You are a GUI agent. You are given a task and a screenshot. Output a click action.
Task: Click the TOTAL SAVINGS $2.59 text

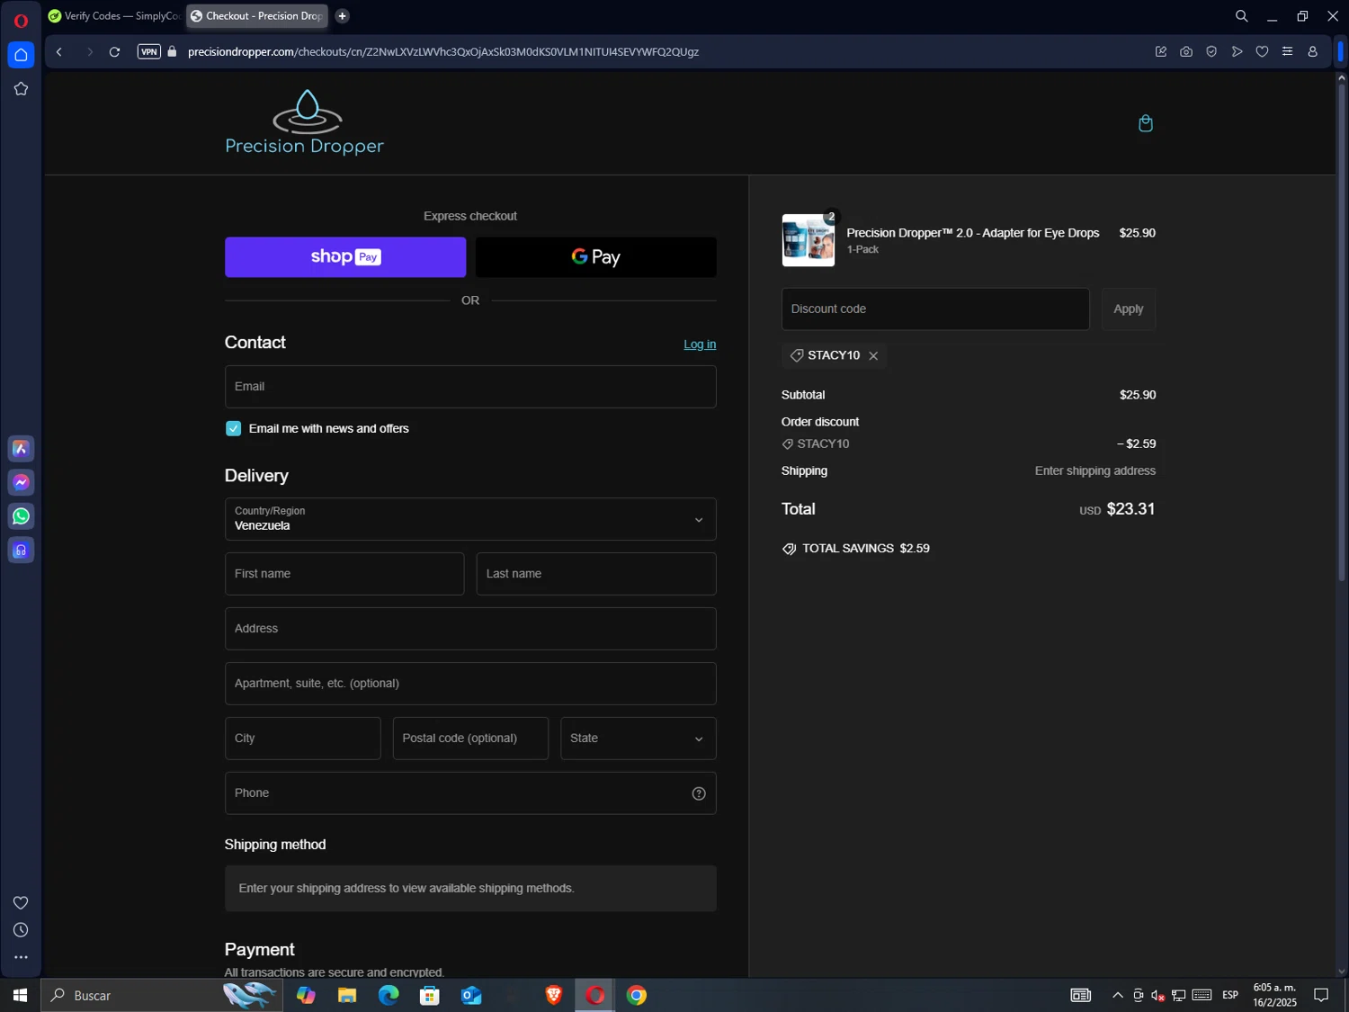click(865, 549)
